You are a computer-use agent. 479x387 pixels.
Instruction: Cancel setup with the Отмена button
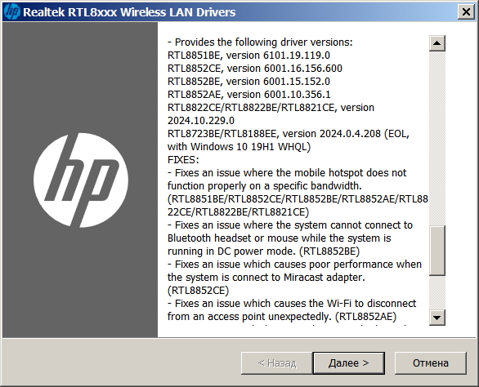coord(431,363)
